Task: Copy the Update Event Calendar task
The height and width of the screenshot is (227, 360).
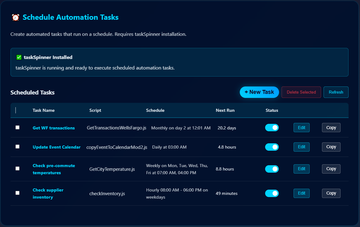Action: click(331, 147)
